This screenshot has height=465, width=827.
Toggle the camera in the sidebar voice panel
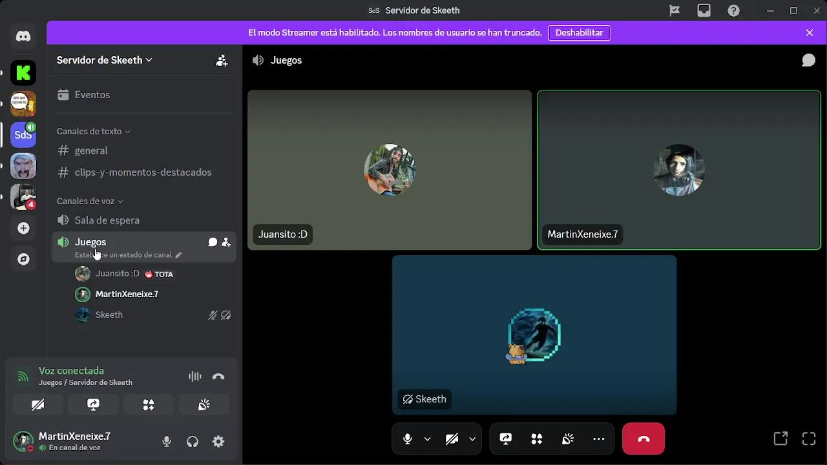[x=37, y=405]
